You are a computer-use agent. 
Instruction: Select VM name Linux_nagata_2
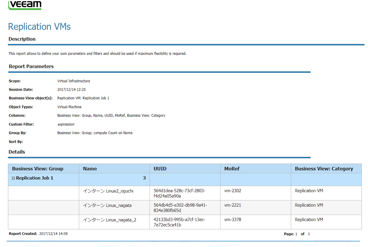tap(110, 220)
